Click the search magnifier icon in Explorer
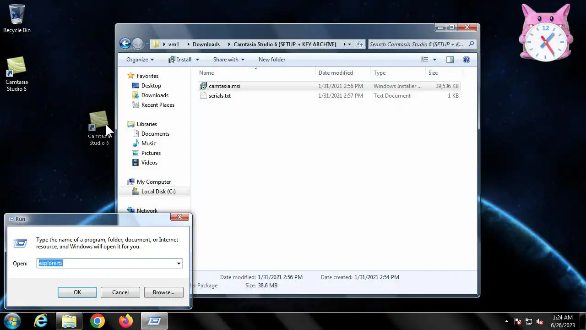This screenshot has height=330, width=586. coord(471,44)
